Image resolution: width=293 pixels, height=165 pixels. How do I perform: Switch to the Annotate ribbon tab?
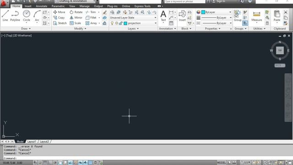[x=42, y=6]
